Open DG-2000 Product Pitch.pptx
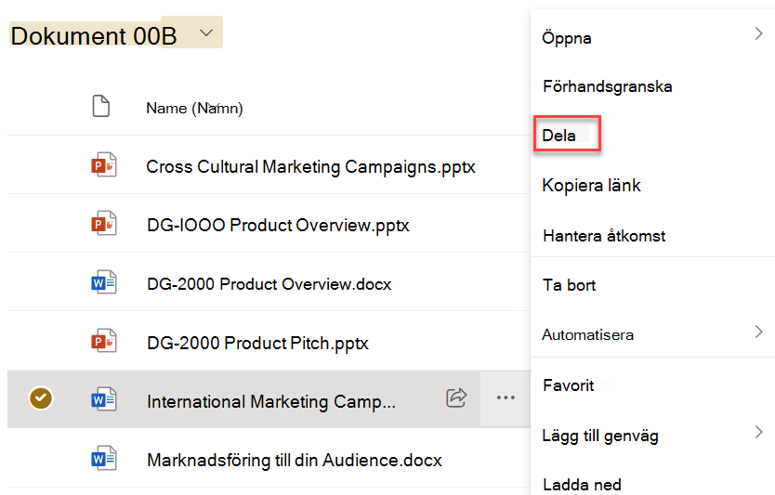Viewport: 775px width, 495px height. point(257,343)
